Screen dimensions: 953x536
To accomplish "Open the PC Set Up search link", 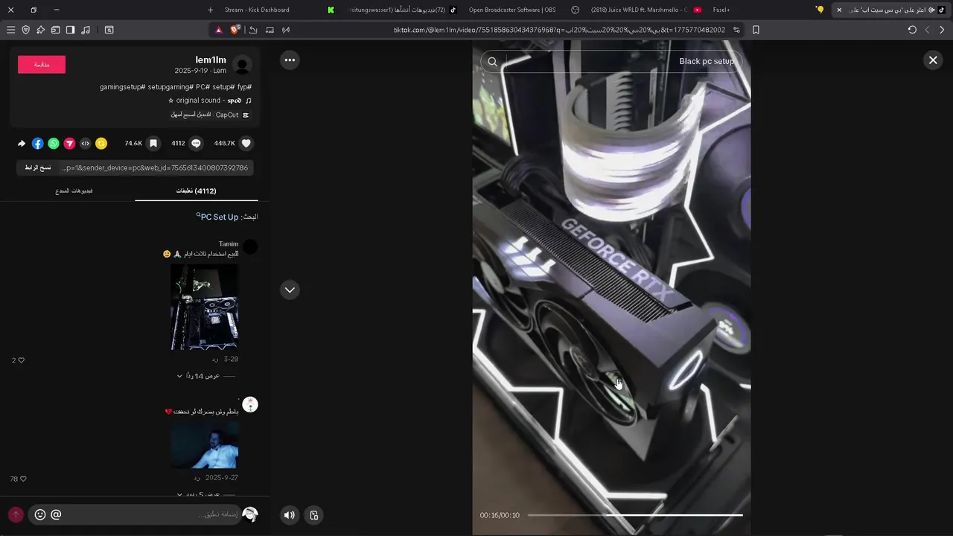I will pyautogui.click(x=219, y=217).
